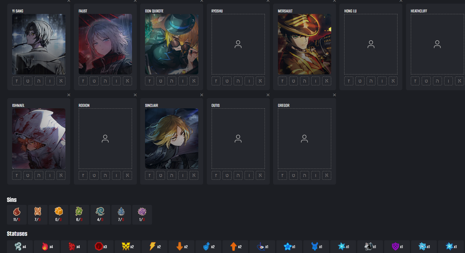Open Gregor's Aleph (א) E.G.O slot
Screen dimensions: 465x253
pyautogui.click(x=327, y=176)
